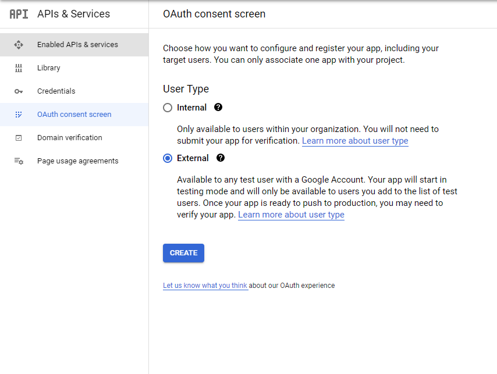Open Learn more link under Internal
Image resolution: width=497 pixels, height=374 pixels.
coord(355,141)
